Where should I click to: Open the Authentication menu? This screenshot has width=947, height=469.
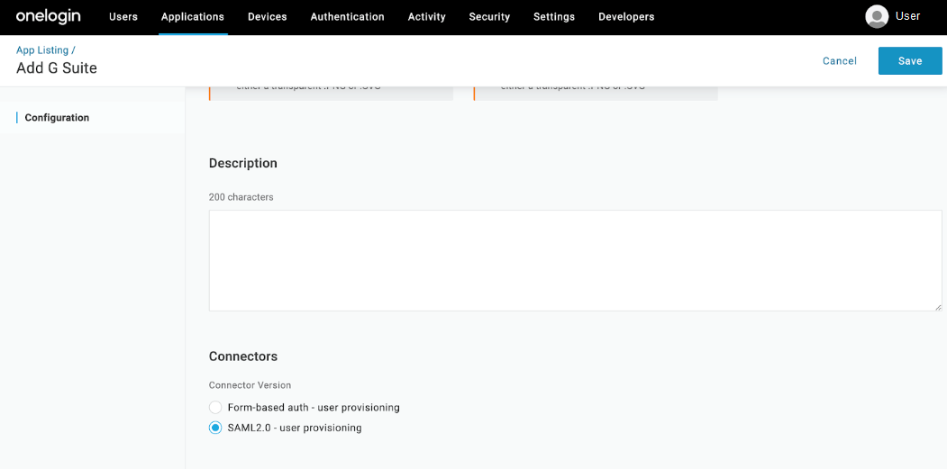[x=347, y=17]
